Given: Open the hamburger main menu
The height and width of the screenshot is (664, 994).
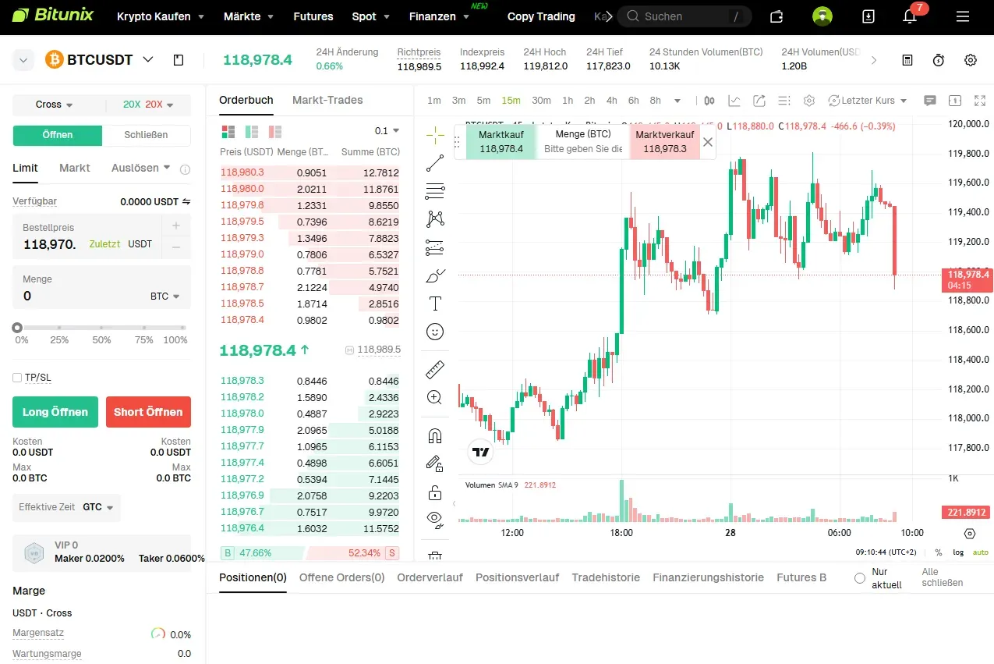Looking at the screenshot, I should pos(963,16).
